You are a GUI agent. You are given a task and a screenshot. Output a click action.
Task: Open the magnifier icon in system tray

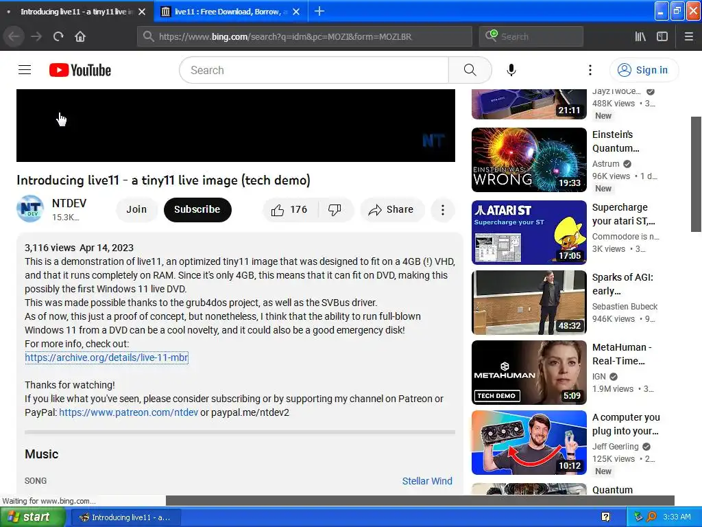pos(651,517)
